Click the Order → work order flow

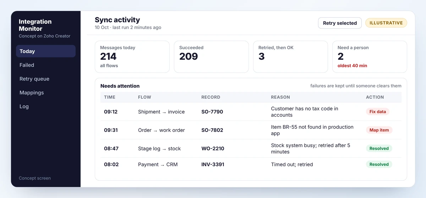(x=162, y=130)
